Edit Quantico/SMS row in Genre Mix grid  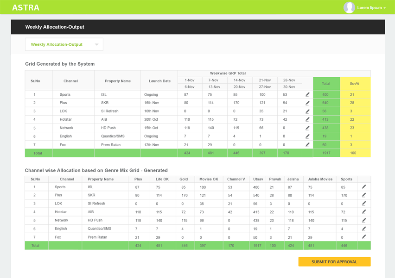[x=364, y=229]
